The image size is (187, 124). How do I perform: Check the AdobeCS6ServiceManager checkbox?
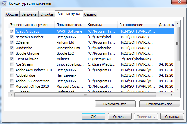coord(12,81)
